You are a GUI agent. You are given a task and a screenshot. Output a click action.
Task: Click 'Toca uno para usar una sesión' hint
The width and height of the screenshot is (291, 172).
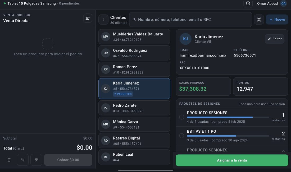(262, 104)
